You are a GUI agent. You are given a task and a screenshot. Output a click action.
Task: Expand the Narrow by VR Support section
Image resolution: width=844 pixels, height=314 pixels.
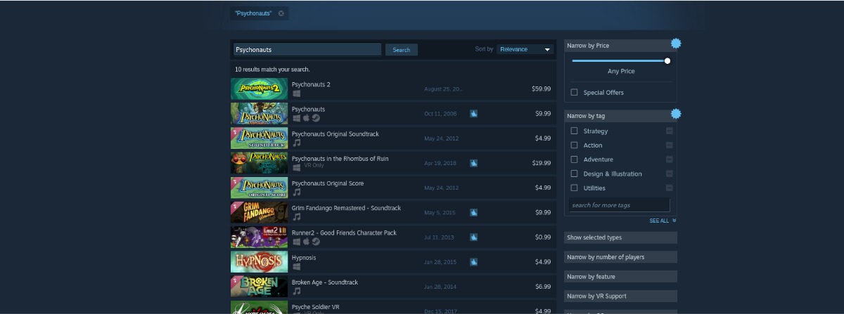coord(620,296)
